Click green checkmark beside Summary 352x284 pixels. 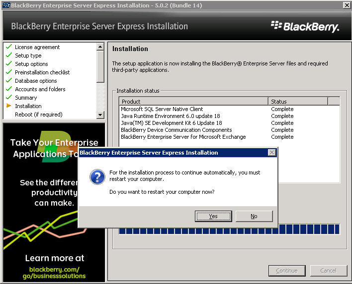8,98
